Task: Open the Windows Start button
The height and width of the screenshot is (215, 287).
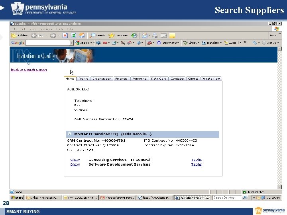Action: pyautogui.click(x=17, y=197)
